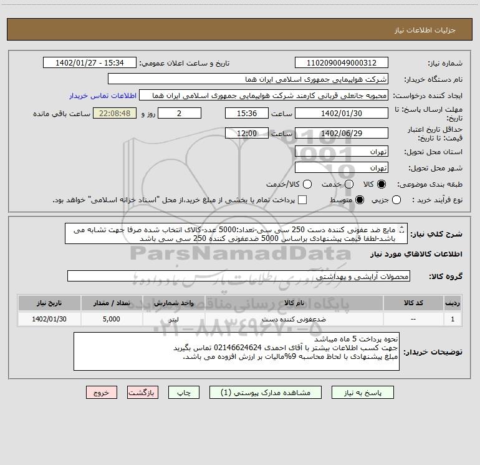Click the back button 'بازگشت'
Screen dimensions: 480x465
point(143,393)
